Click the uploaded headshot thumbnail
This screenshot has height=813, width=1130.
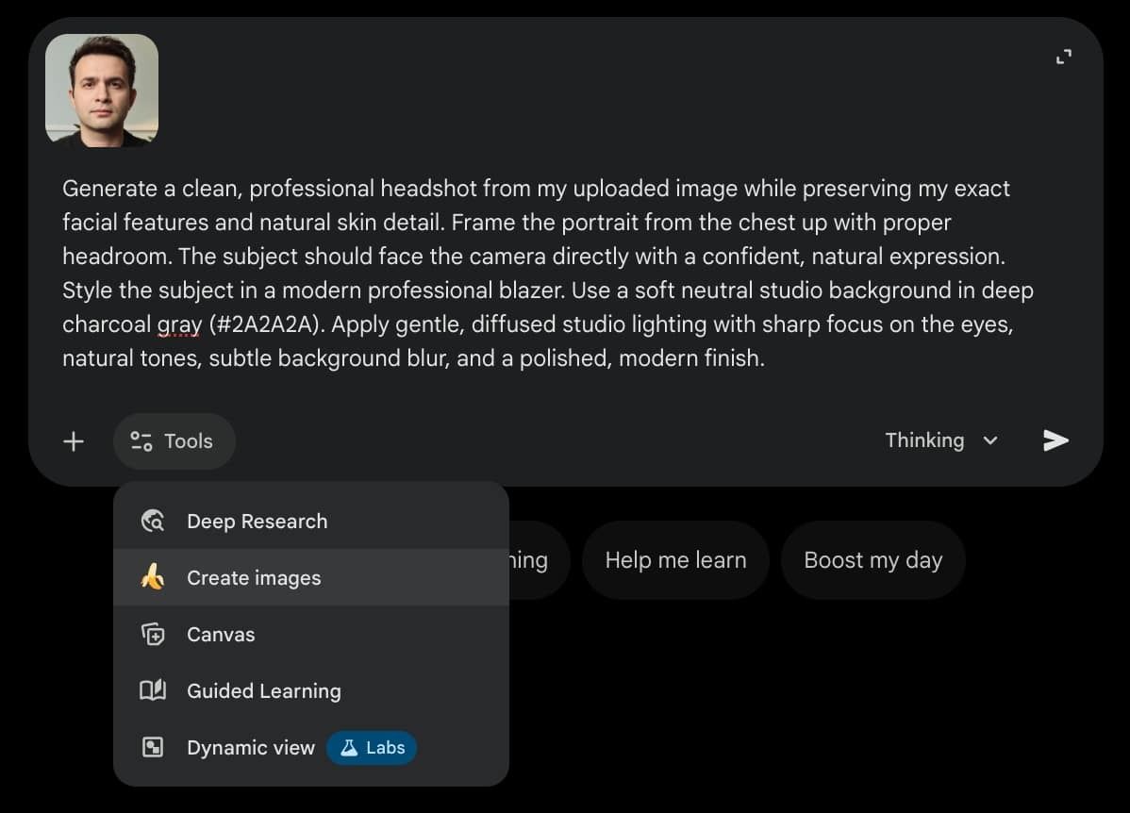pyautogui.click(x=102, y=91)
